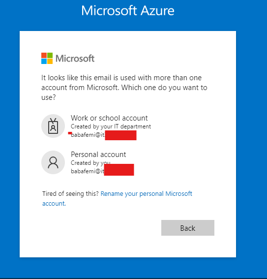This screenshot has width=267, height=279.
Task: Click the red redaction box on work email
Action: (120, 135)
